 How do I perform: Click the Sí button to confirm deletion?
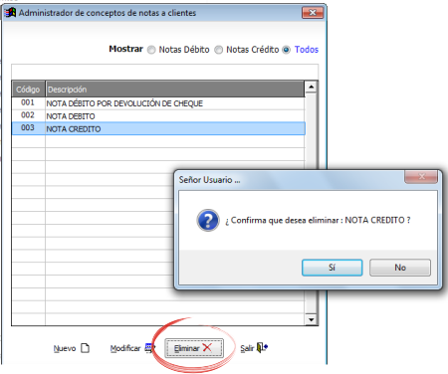[332, 268]
